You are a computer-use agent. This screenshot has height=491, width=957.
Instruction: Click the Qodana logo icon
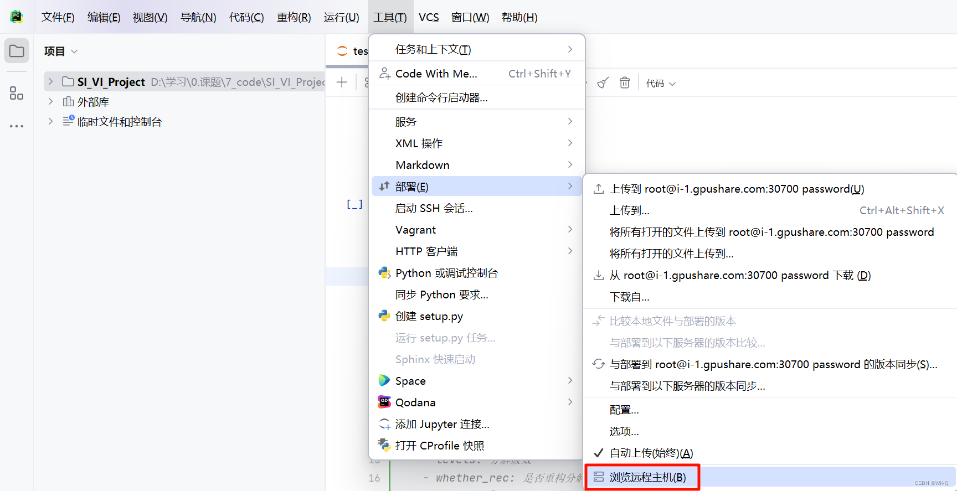pos(384,402)
